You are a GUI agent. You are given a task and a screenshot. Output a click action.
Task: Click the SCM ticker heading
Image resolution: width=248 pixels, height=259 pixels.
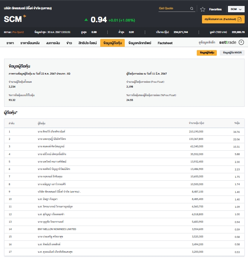pos(13,19)
